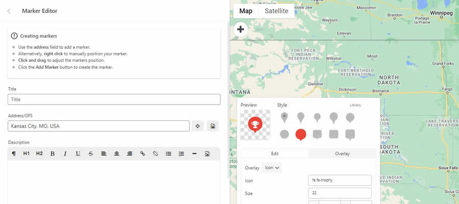Click Williston label on map
Screen dimensions: 459x204
pyautogui.click(x=334, y=59)
